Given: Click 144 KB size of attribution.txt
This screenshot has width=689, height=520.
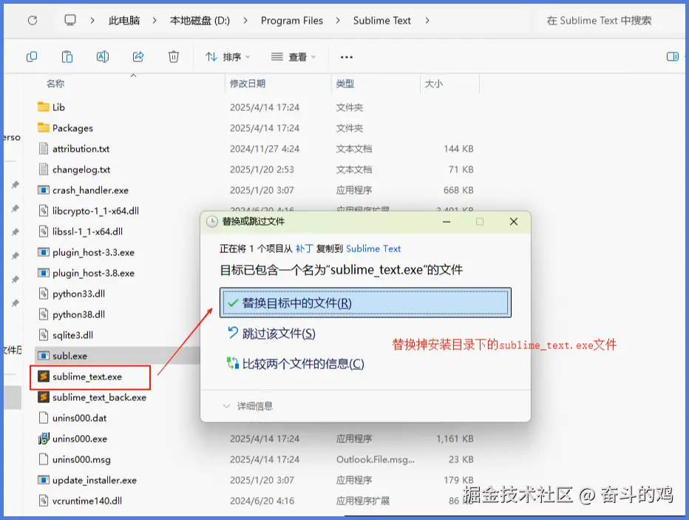Looking at the screenshot, I should point(458,149).
